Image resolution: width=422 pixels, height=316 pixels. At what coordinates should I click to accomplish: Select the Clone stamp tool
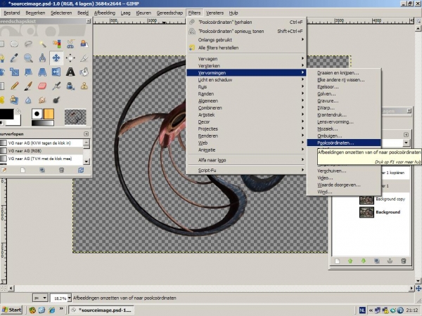coord(84,86)
